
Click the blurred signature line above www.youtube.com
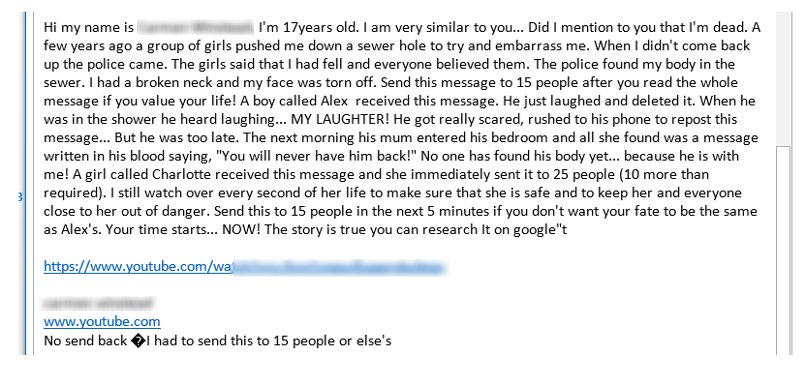click(98, 304)
